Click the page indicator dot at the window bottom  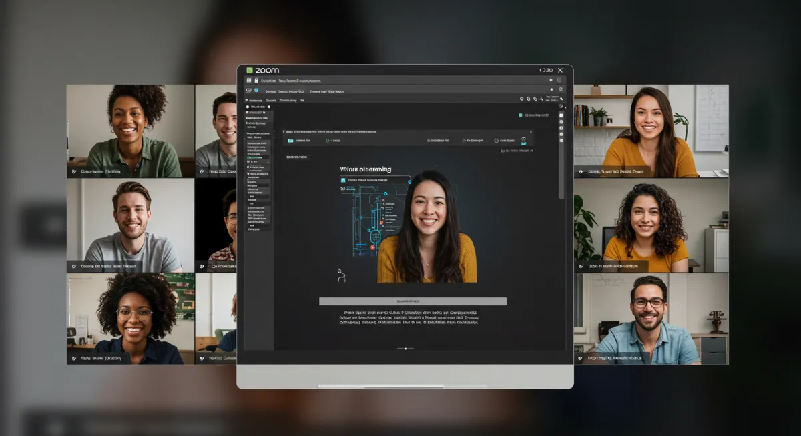click(405, 349)
